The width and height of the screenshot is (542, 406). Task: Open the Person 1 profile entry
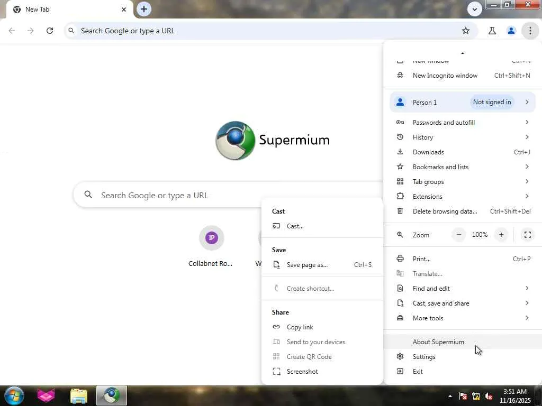(463, 102)
